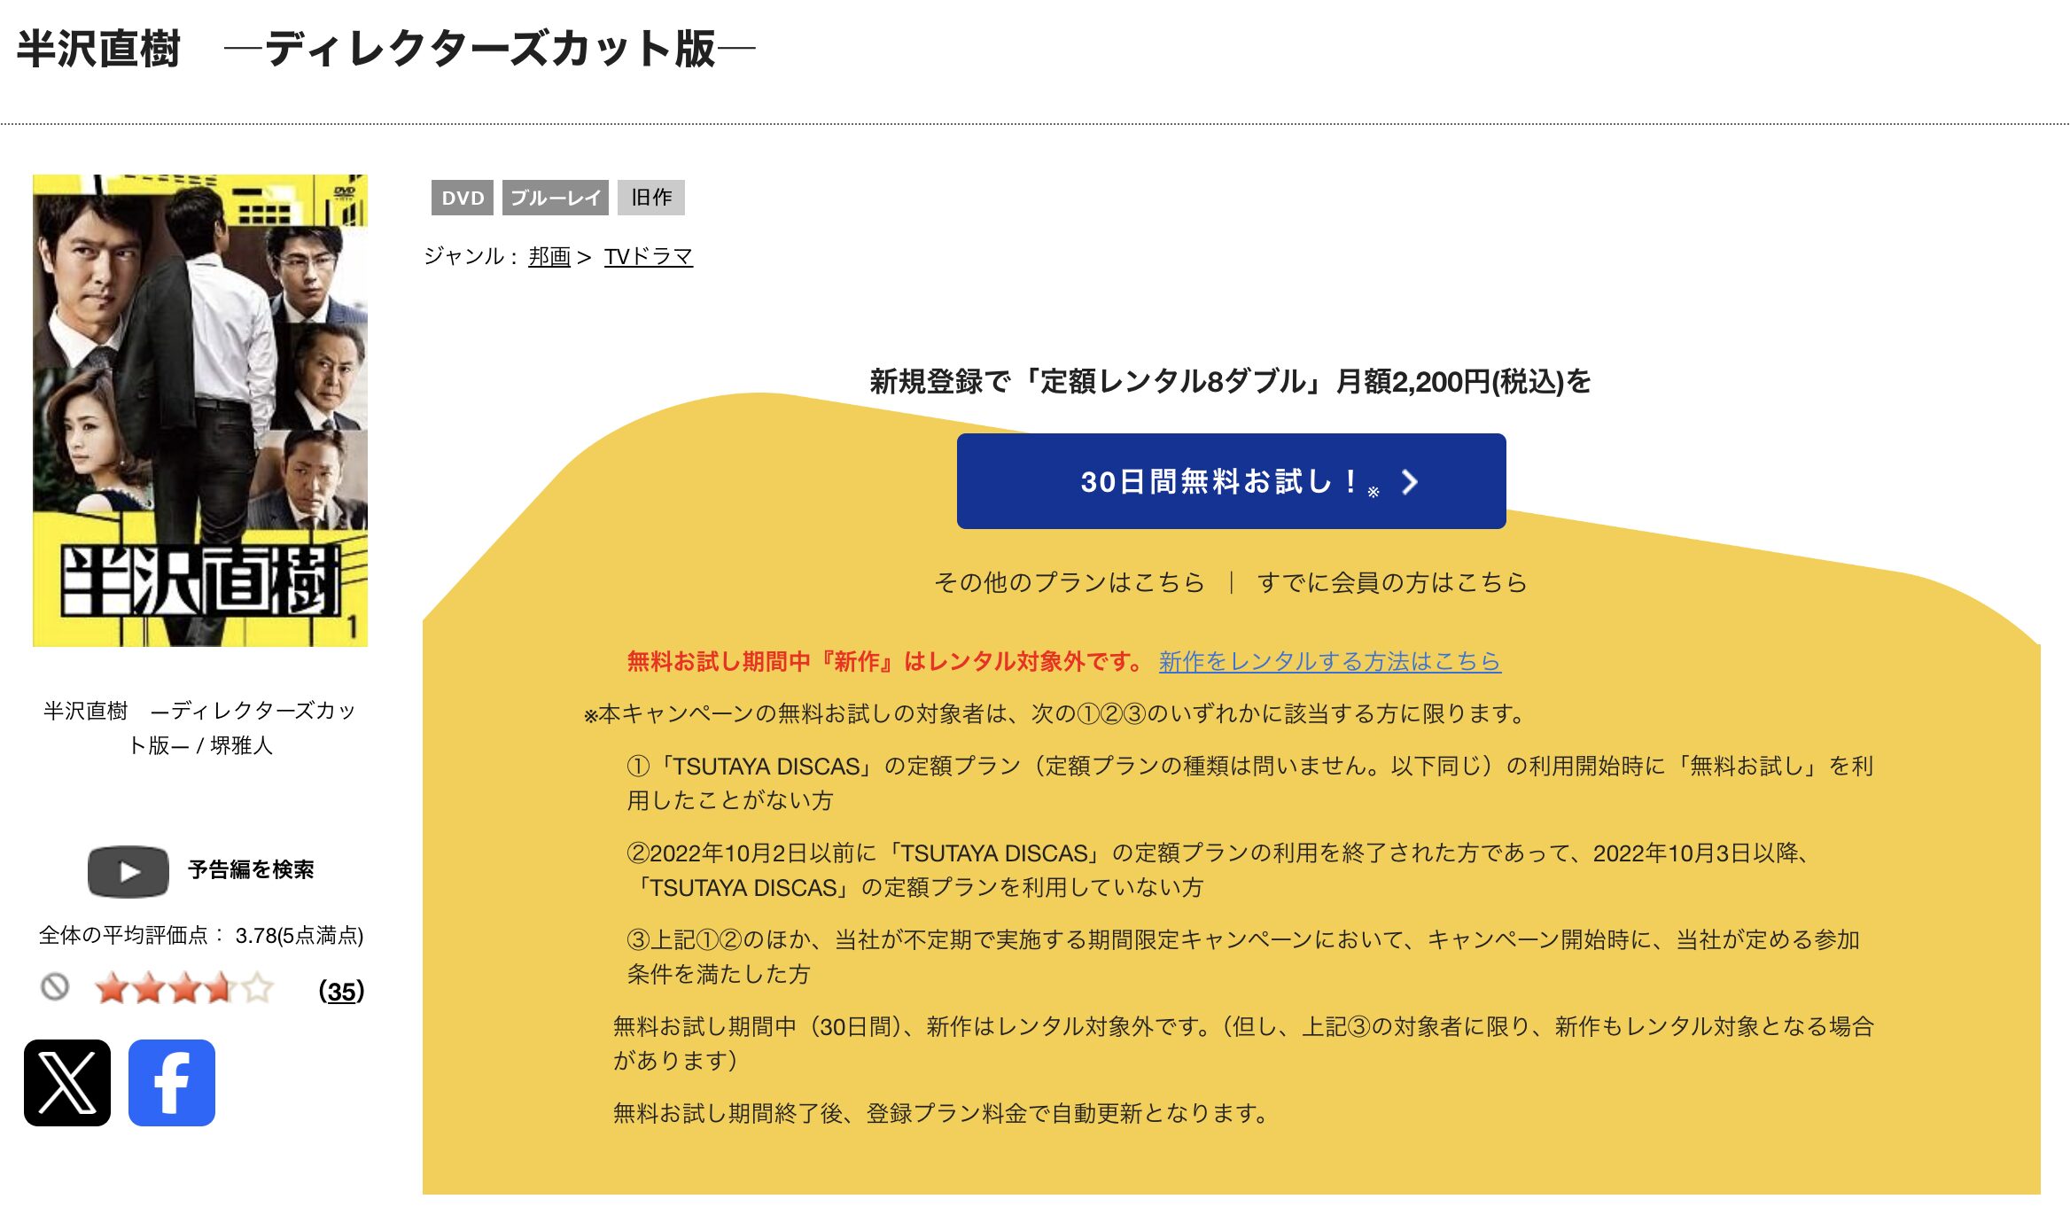Open the 邦画 genre category
This screenshot has width=2070, height=1207.
click(x=550, y=256)
